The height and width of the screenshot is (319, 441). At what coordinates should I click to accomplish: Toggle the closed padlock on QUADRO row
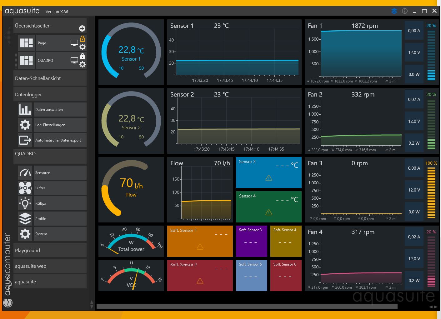[x=83, y=56]
